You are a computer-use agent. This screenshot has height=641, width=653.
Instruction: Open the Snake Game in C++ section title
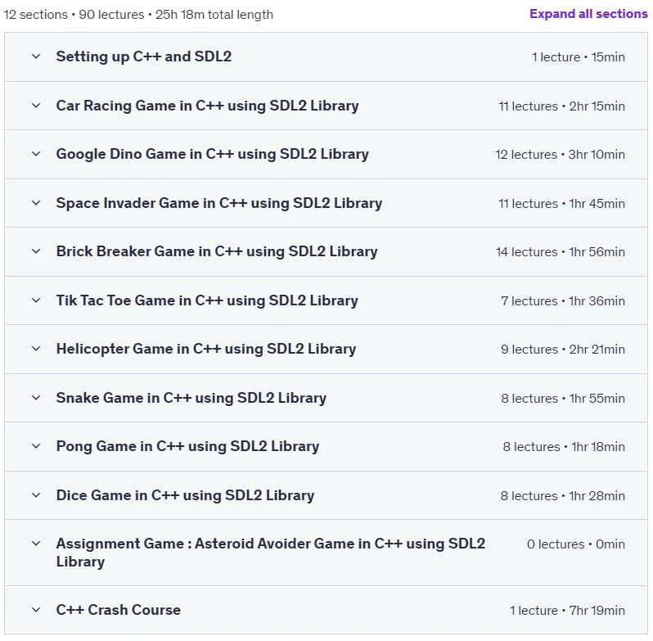point(191,398)
